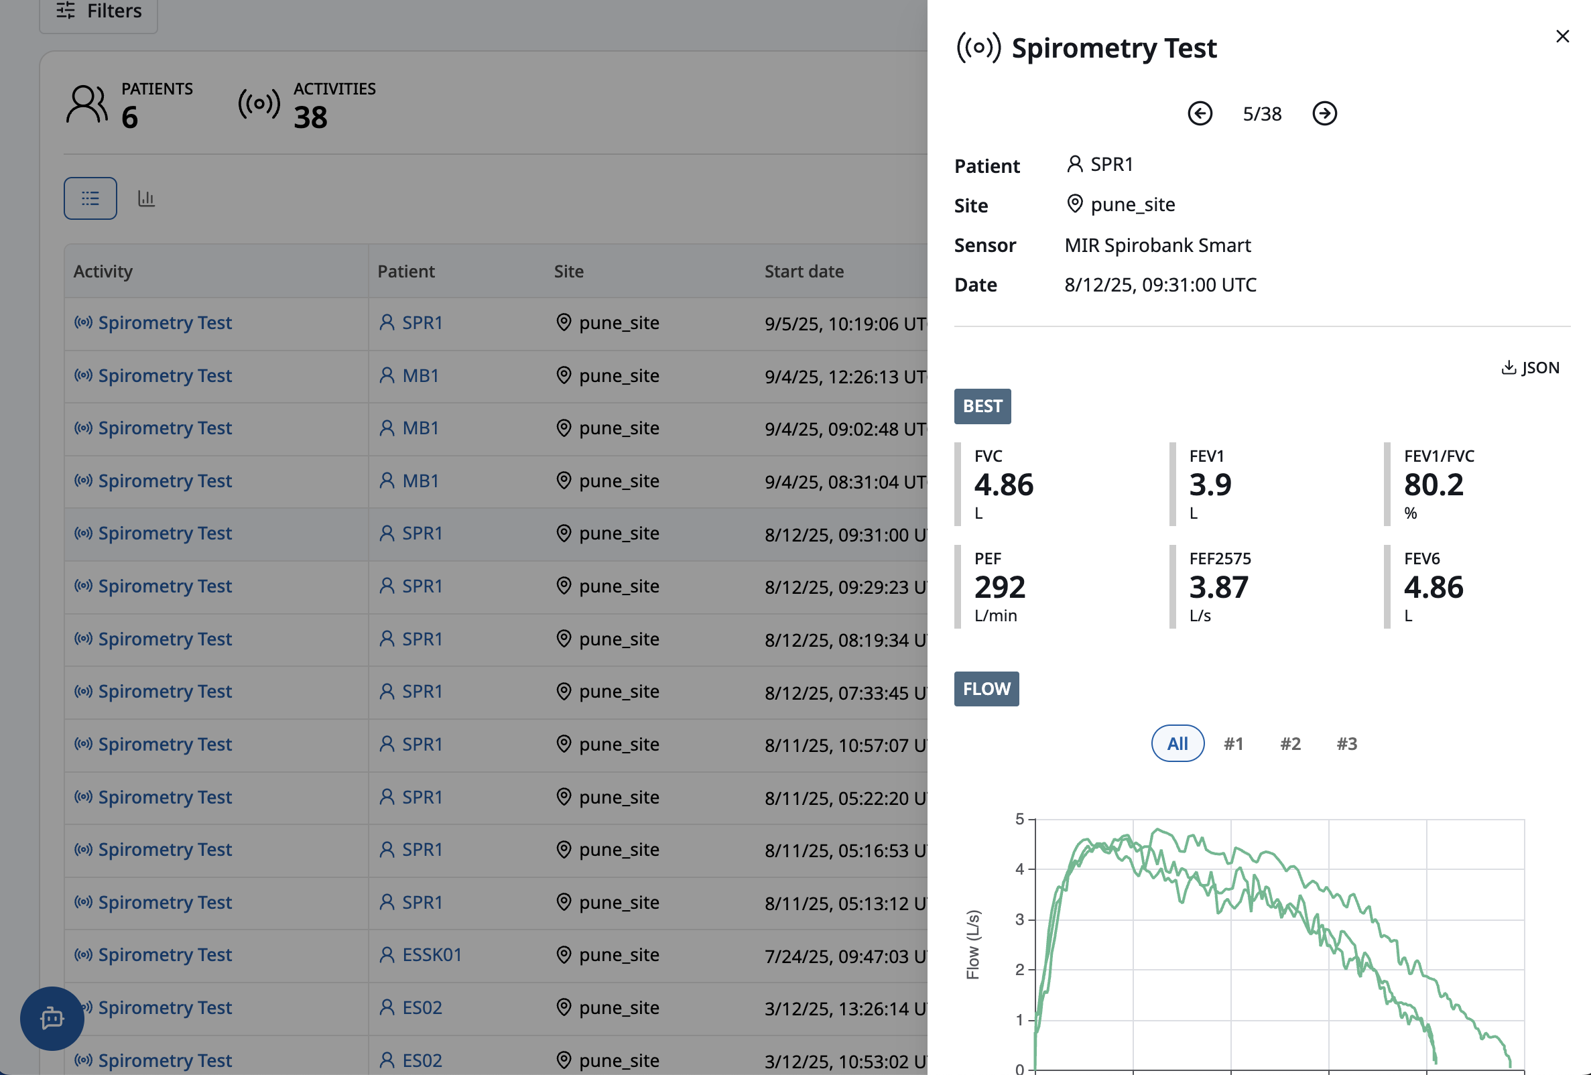
Task: Open the chatbot assistant icon
Action: (52, 1017)
